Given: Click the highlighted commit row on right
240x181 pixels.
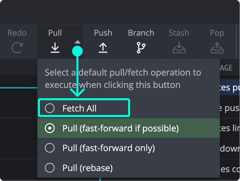Looking at the screenshot, I should pos(231,87).
